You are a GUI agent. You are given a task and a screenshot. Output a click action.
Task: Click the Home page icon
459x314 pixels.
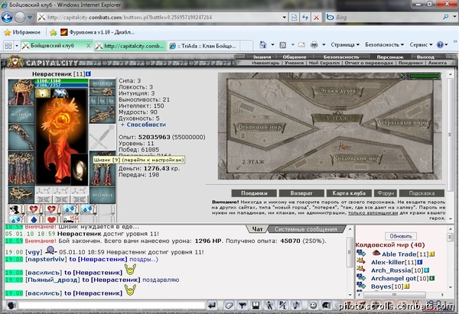point(263,45)
